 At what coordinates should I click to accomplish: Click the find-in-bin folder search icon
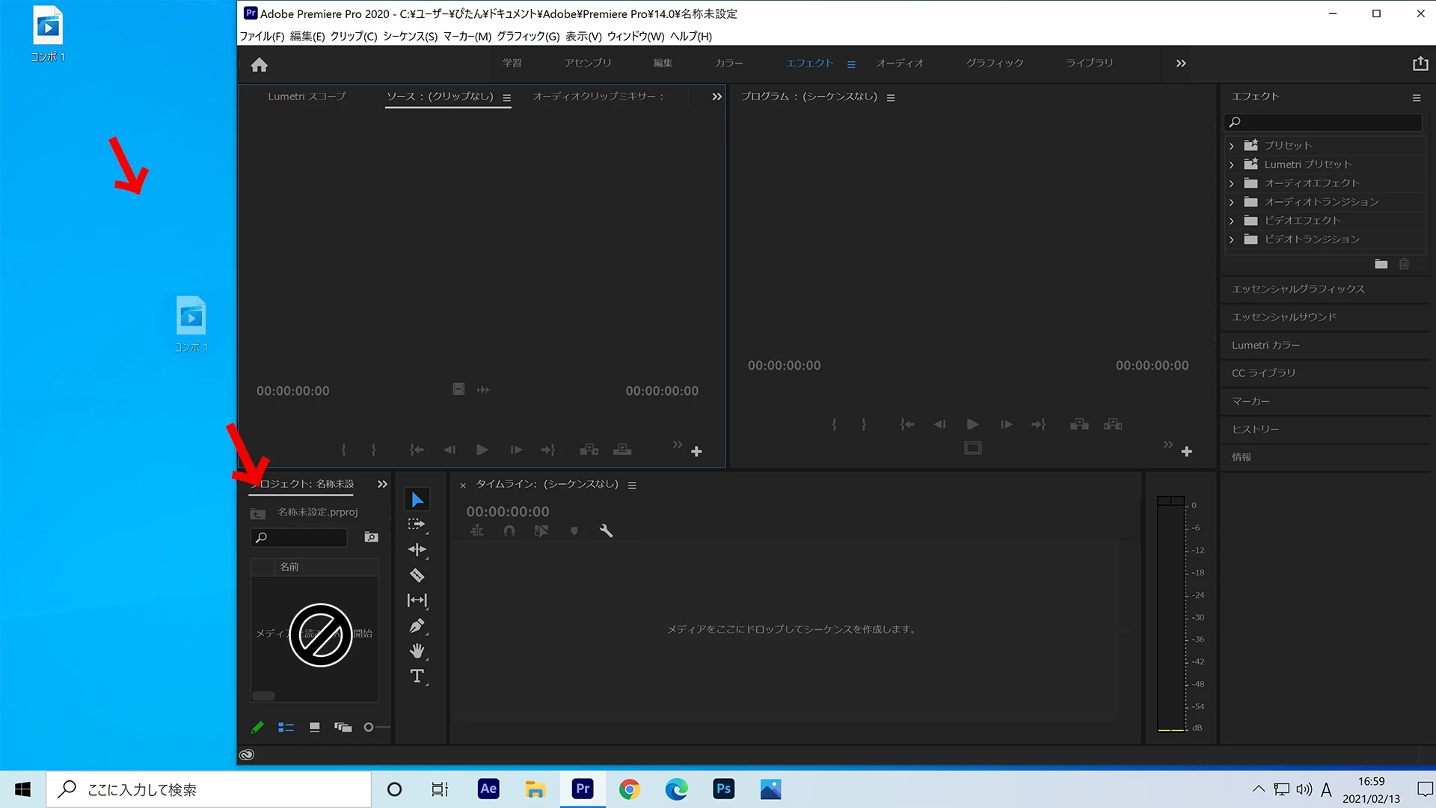click(x=371, y=537)
